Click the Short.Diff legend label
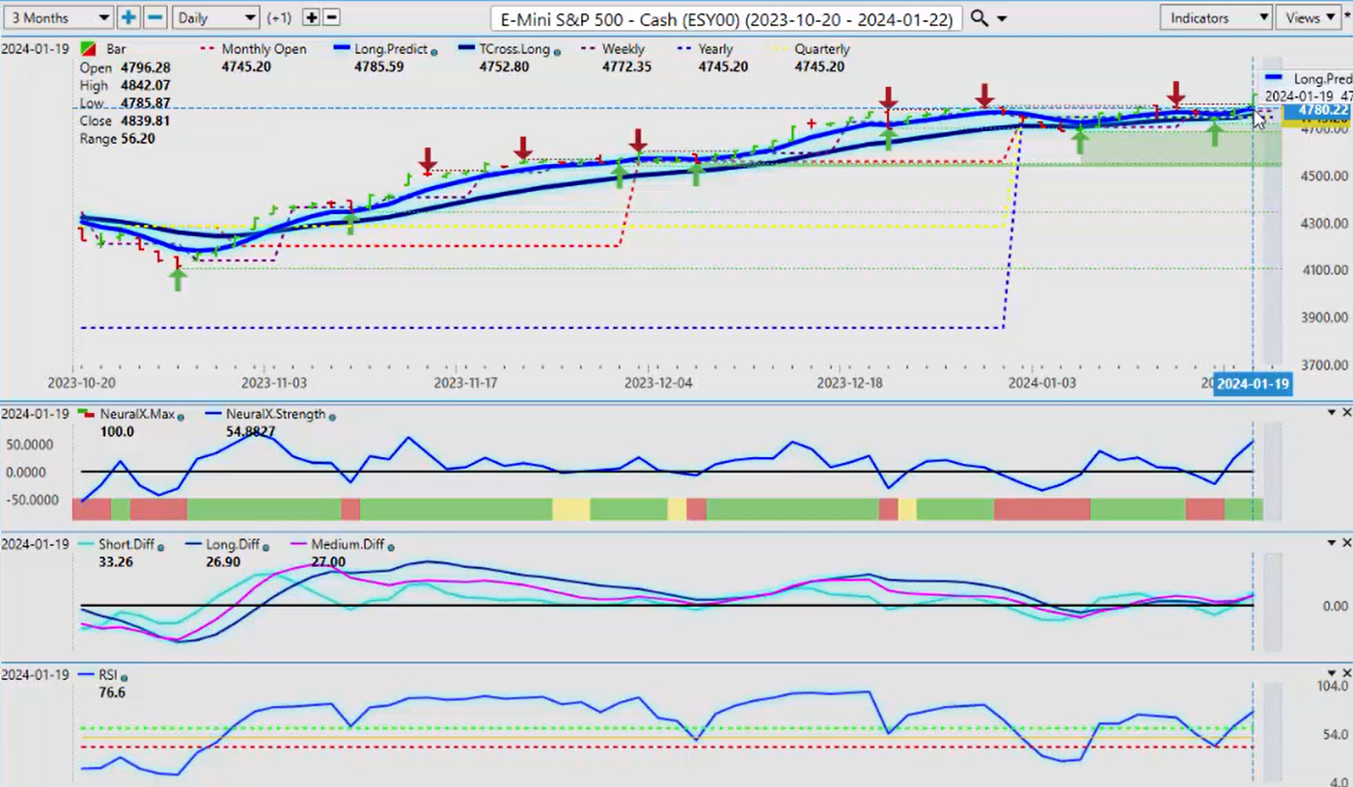The image size is (1353, 787). click(x=127, y=546)
